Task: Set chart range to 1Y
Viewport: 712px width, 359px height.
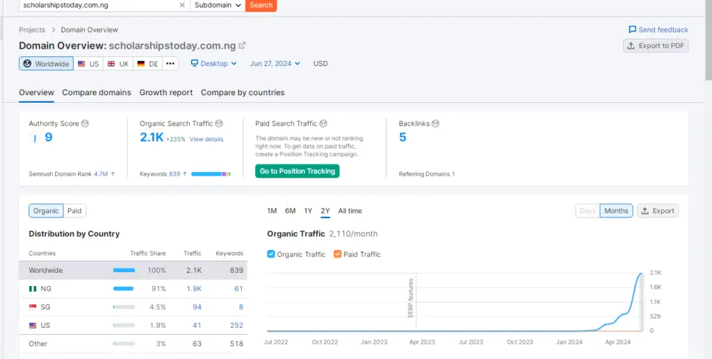Action: (308, 211)
